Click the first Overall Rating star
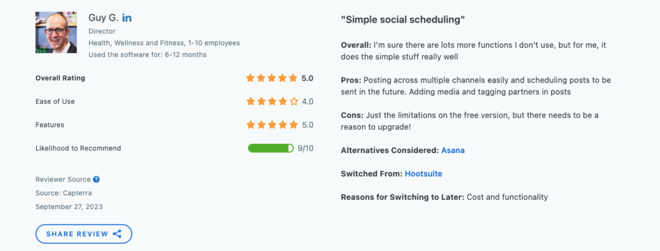Image resolution: width=660 pixels, height=251 pixels. 251,78
